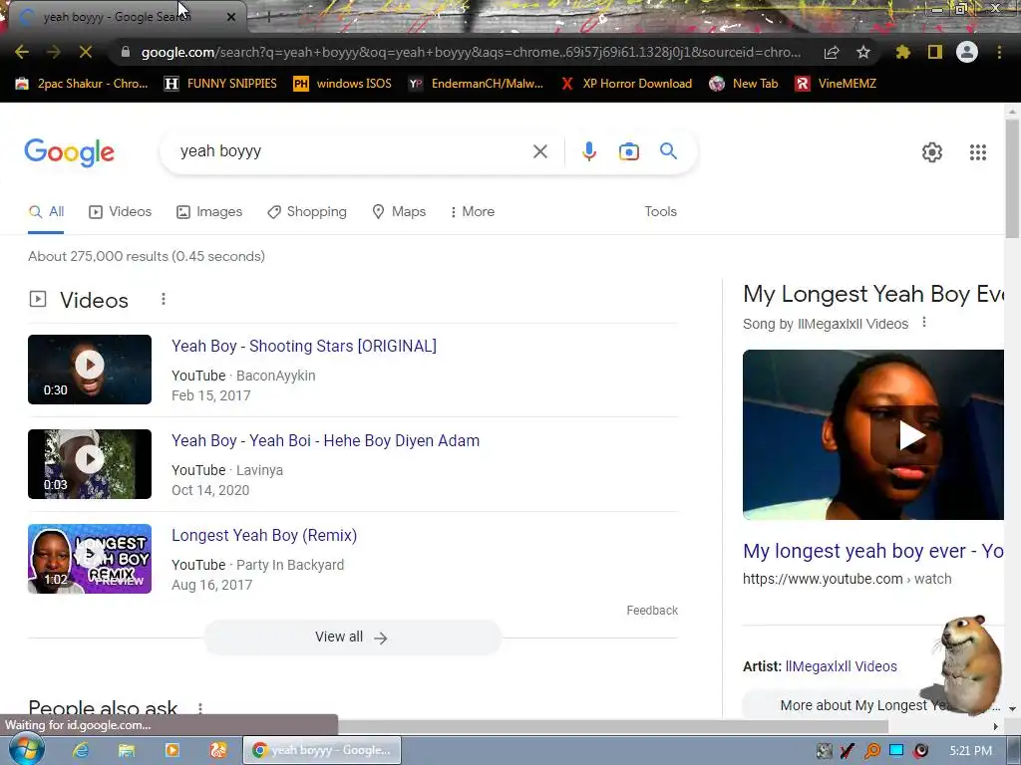Click the Feedback link
The image size is (1021, 765).
click(x=652, y=611)
